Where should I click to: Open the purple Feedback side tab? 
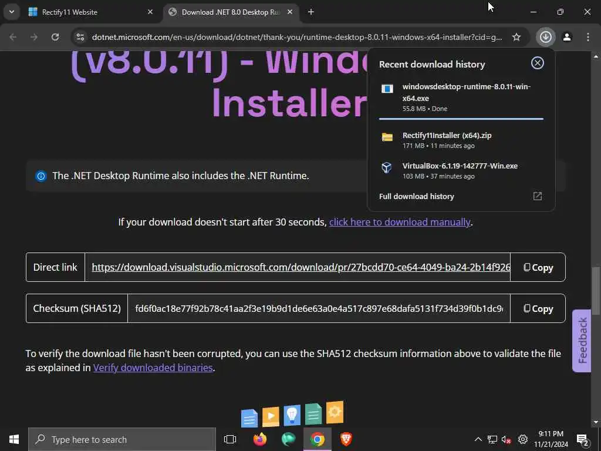(582, 341)
